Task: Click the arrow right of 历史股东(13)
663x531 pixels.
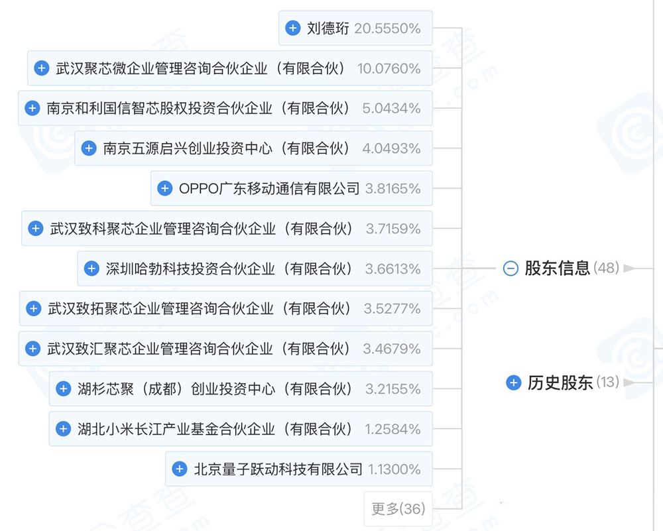Action: (629, 383)
